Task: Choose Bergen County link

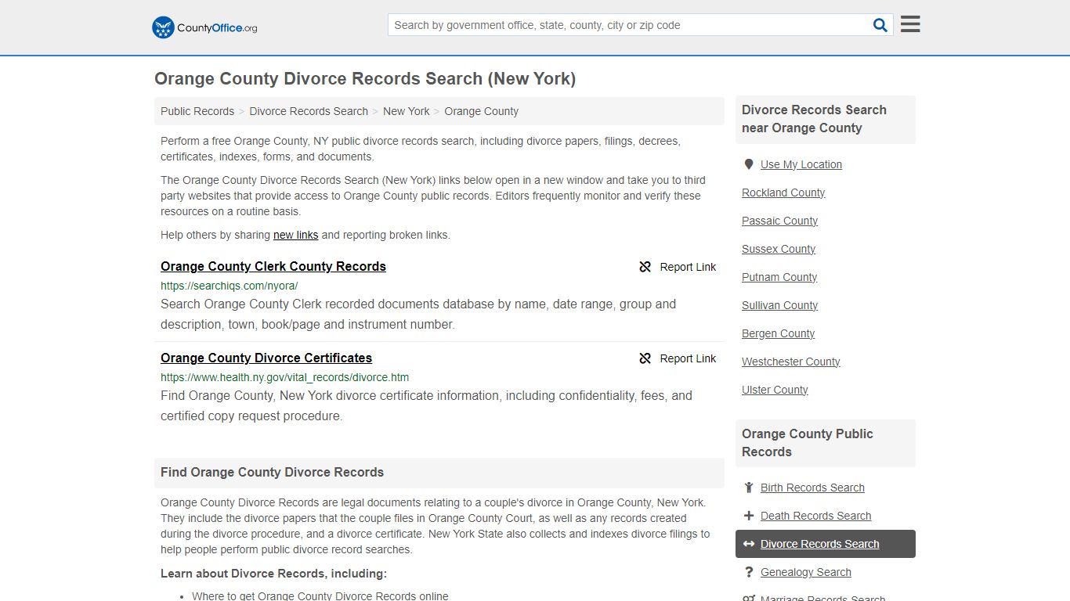Action: click(778, 333)
